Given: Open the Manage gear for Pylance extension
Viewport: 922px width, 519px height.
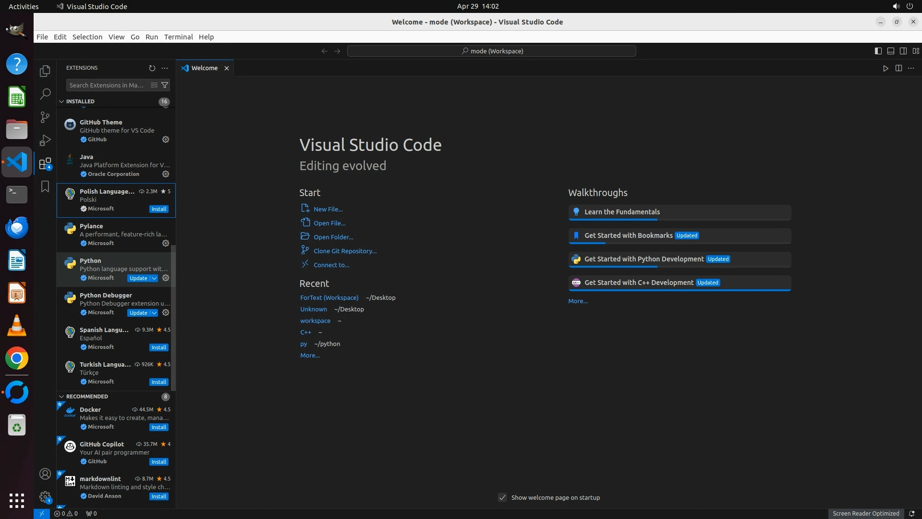Looking at the screenshot, I should tap(166, 243).
